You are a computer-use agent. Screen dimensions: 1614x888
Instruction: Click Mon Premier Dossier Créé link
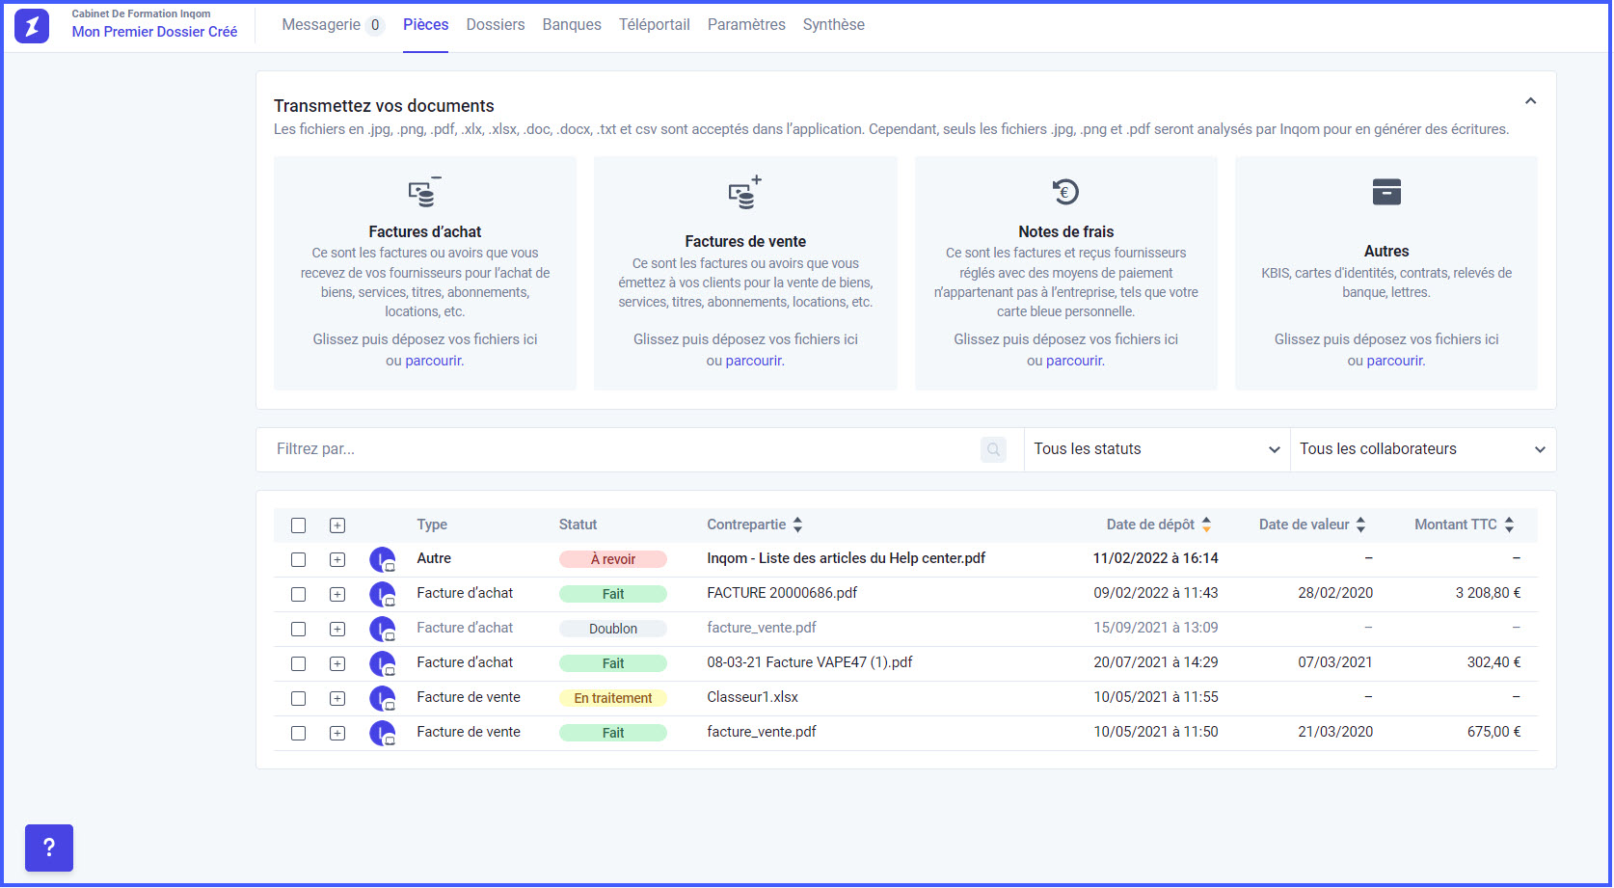154,32
